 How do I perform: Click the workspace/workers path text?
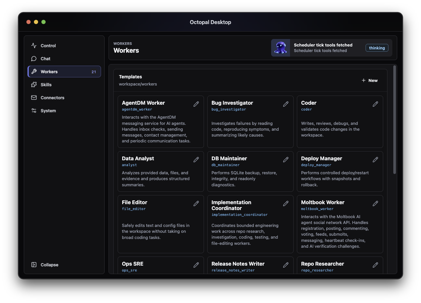pyautogui.click(x=138, y=84)
